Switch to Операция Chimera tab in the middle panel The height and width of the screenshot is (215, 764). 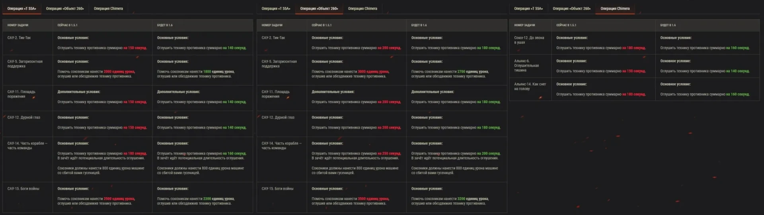pos(363,8)
